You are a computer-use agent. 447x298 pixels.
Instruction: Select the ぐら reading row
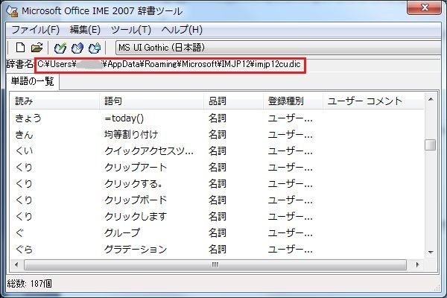(25, 250)
